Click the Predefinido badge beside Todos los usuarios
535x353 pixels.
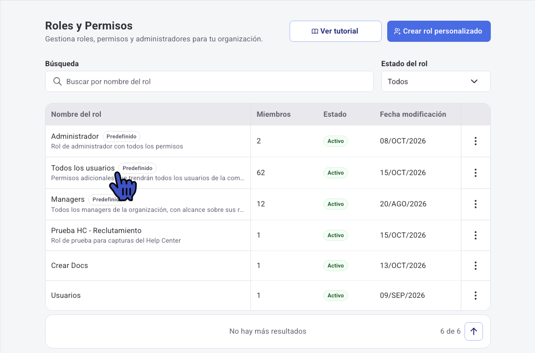[x=138, y=168]
